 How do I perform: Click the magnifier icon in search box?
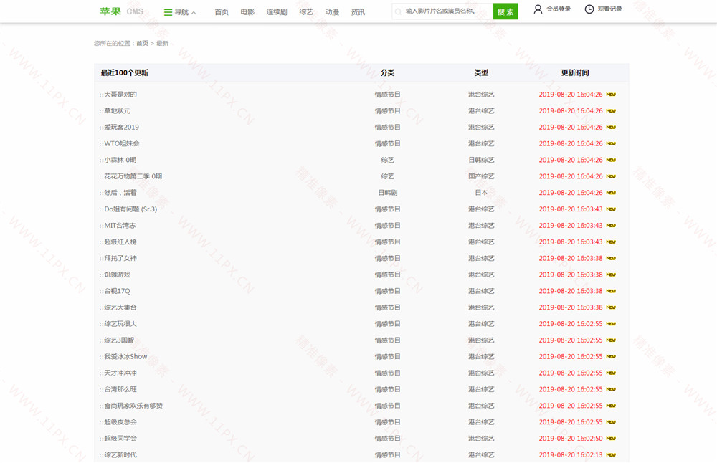398,11
